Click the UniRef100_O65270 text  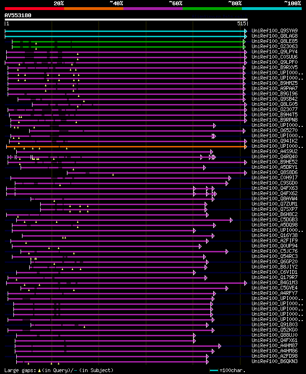click(274, 131)
